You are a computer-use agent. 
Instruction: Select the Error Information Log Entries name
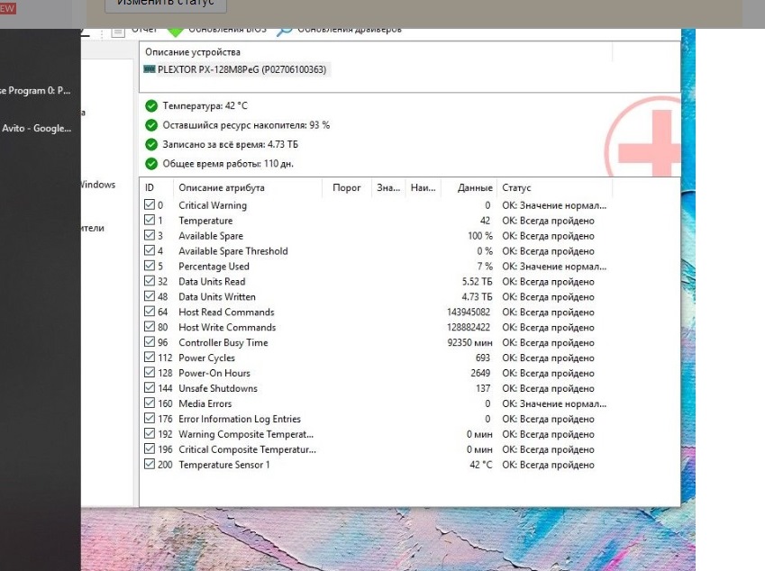click(x=240, y=419)
